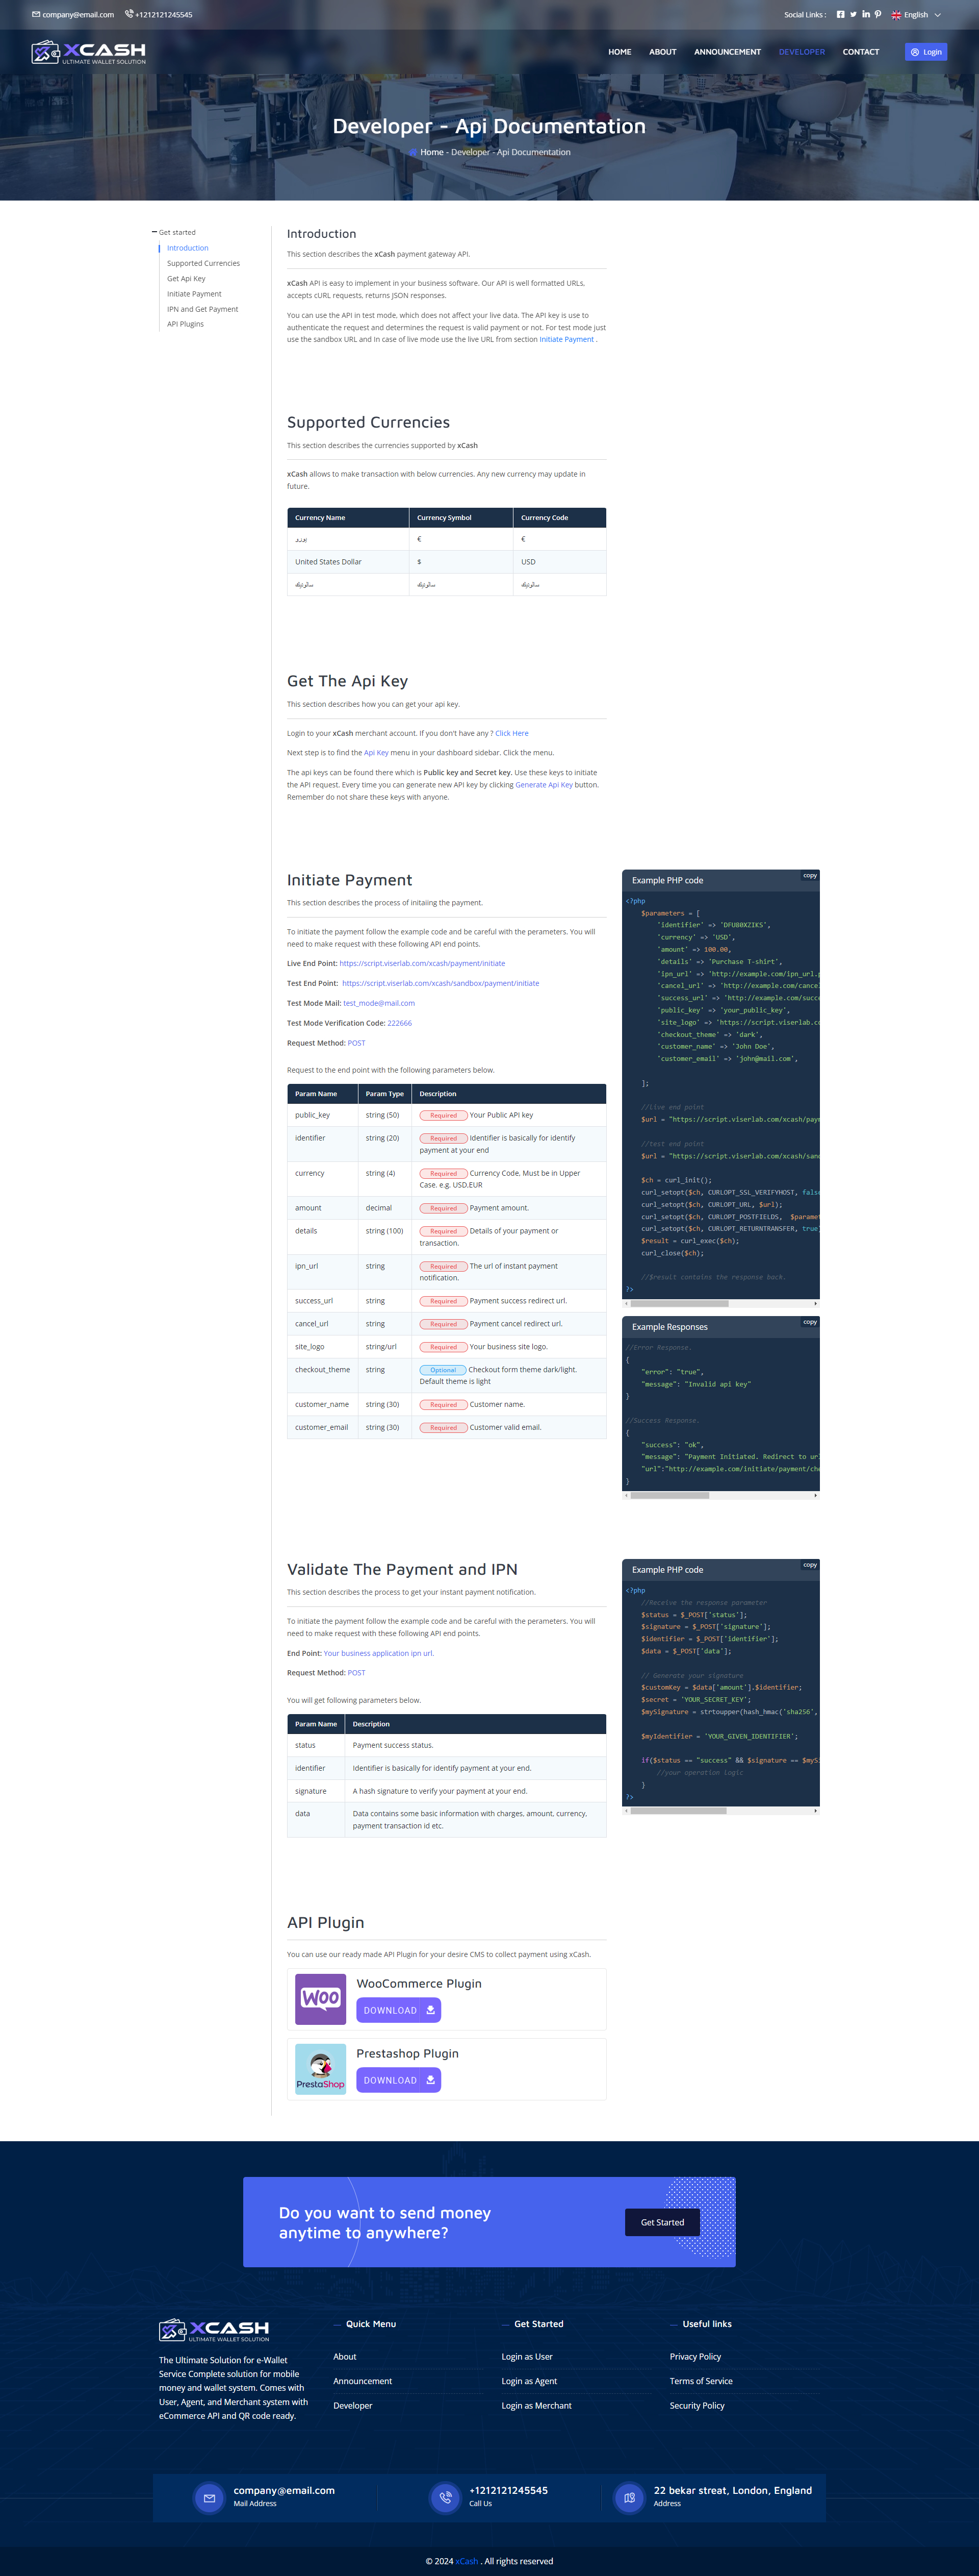The image size is (979, 2576).
Task: Click the phone Call Us footer icon
Action: 446,2497
